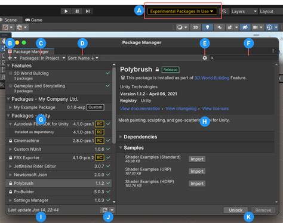Import Shader Examples (Standard) sample

coord(197,159)
